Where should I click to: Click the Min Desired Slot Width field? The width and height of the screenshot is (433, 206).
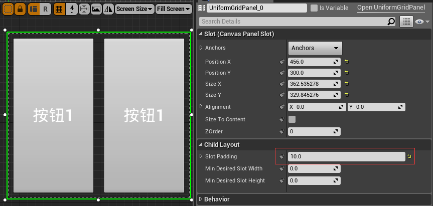click(314, 168)
